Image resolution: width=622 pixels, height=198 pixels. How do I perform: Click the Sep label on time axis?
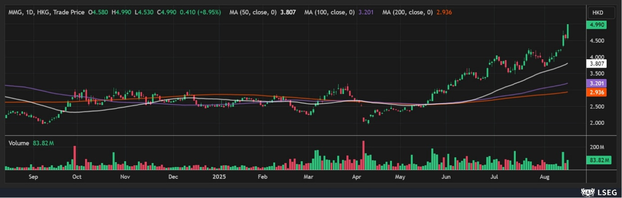[x=32, y=177]
